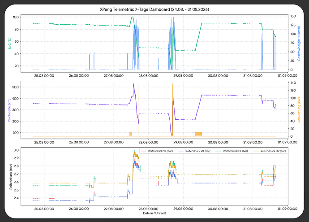Screen dimensions: 309x222
Task: Click the '80' tick on the Ladeleistung axis
Action: [x=292, y=106]
